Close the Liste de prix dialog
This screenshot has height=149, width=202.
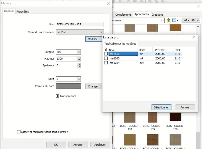194,37
